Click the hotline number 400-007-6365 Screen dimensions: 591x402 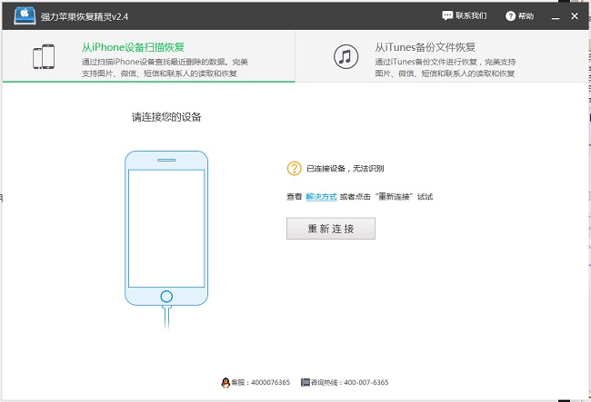pos(367,383)
